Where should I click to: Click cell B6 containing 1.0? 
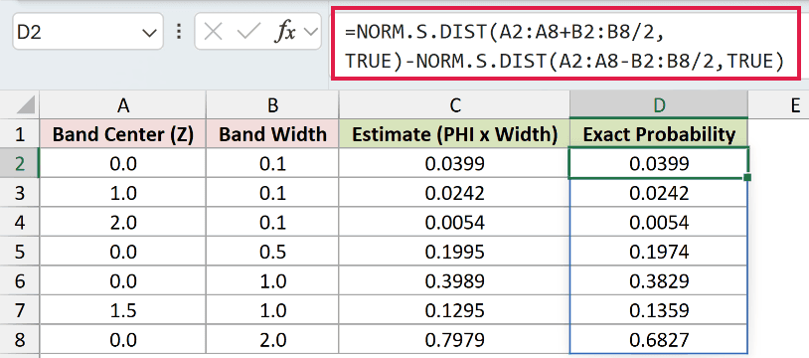tap(272, 281)
